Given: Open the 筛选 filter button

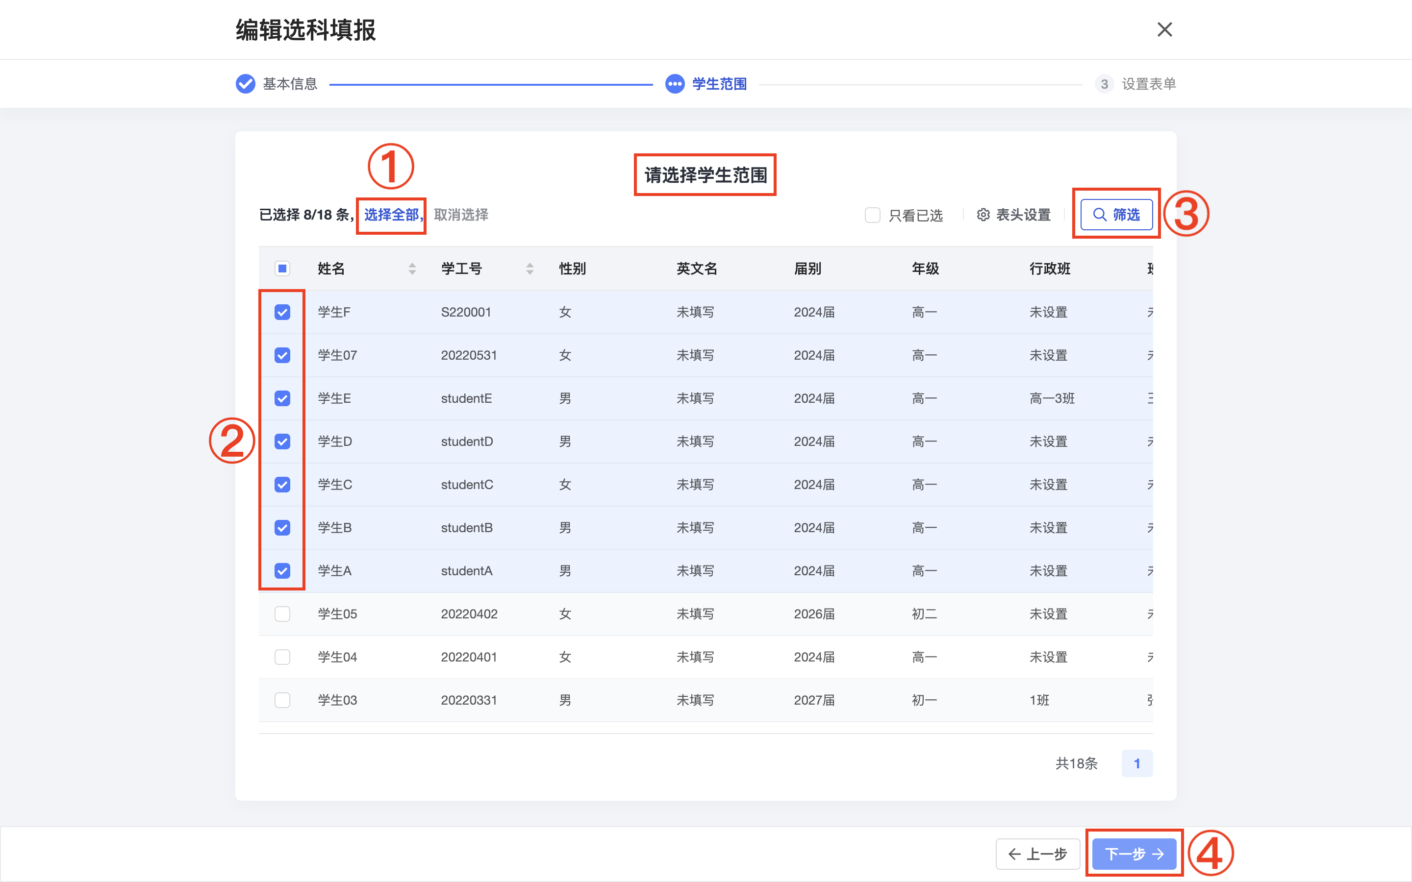Looking at the screenshot, I should click(x=1116, y=215).
